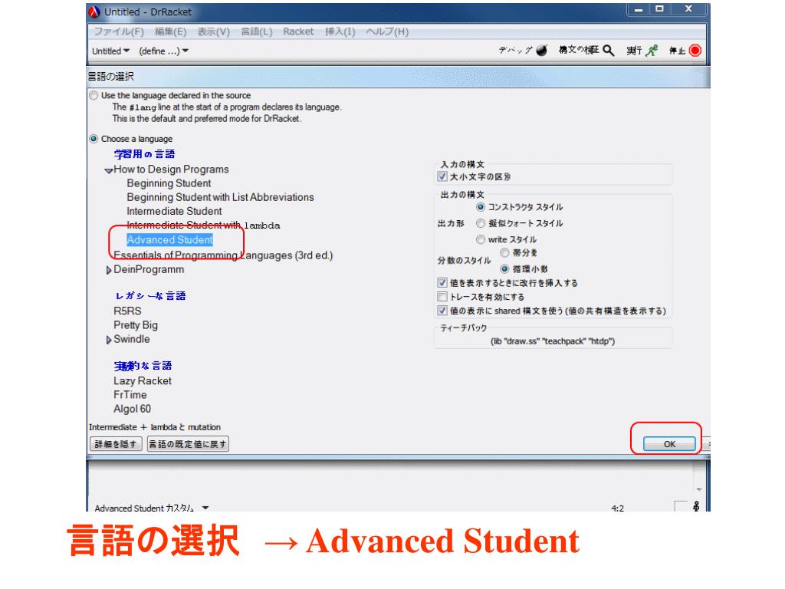Screen dimensions: 785x589
Task: Select the mixed fraction (帯分数) style
Action: click(504, 252)
